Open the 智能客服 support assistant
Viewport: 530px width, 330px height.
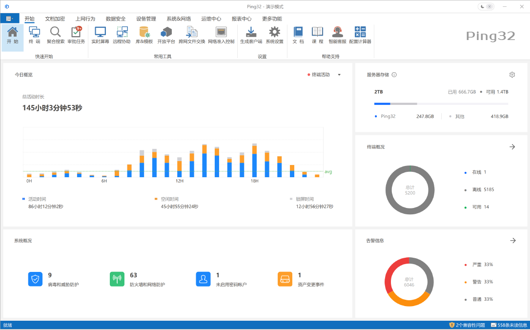coord(338,34)
